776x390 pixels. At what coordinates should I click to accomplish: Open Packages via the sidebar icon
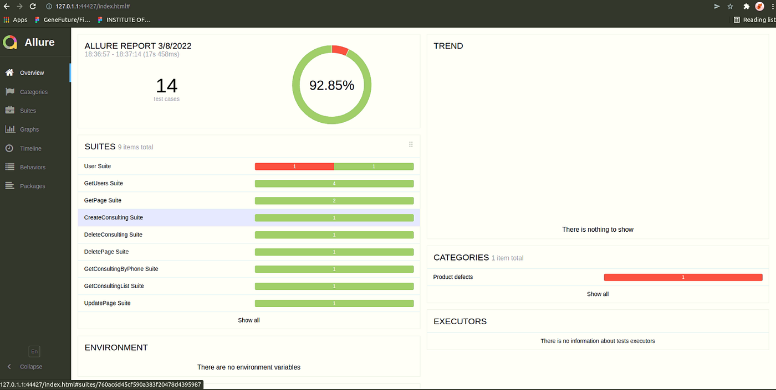(9, 185)
